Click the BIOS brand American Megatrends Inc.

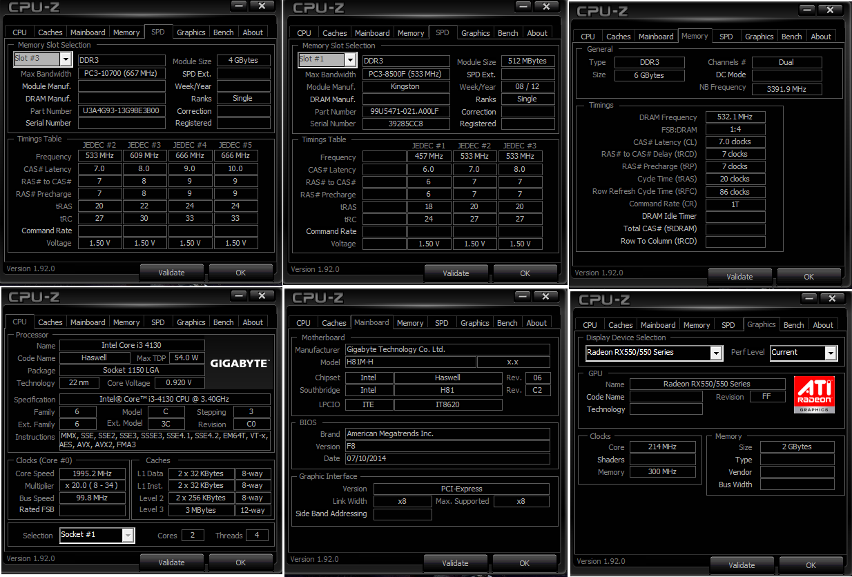pos(447,434)
